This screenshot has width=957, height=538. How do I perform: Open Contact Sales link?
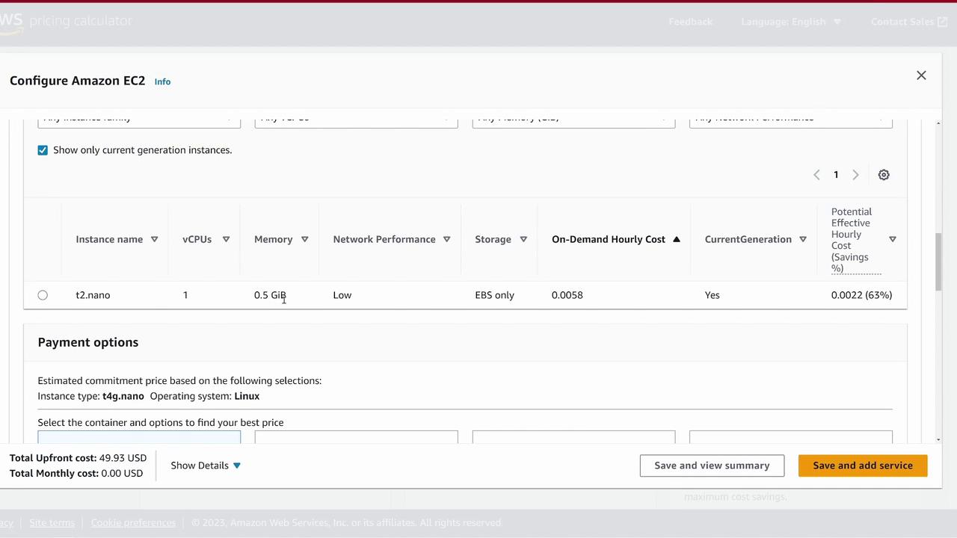coord(908,22)
